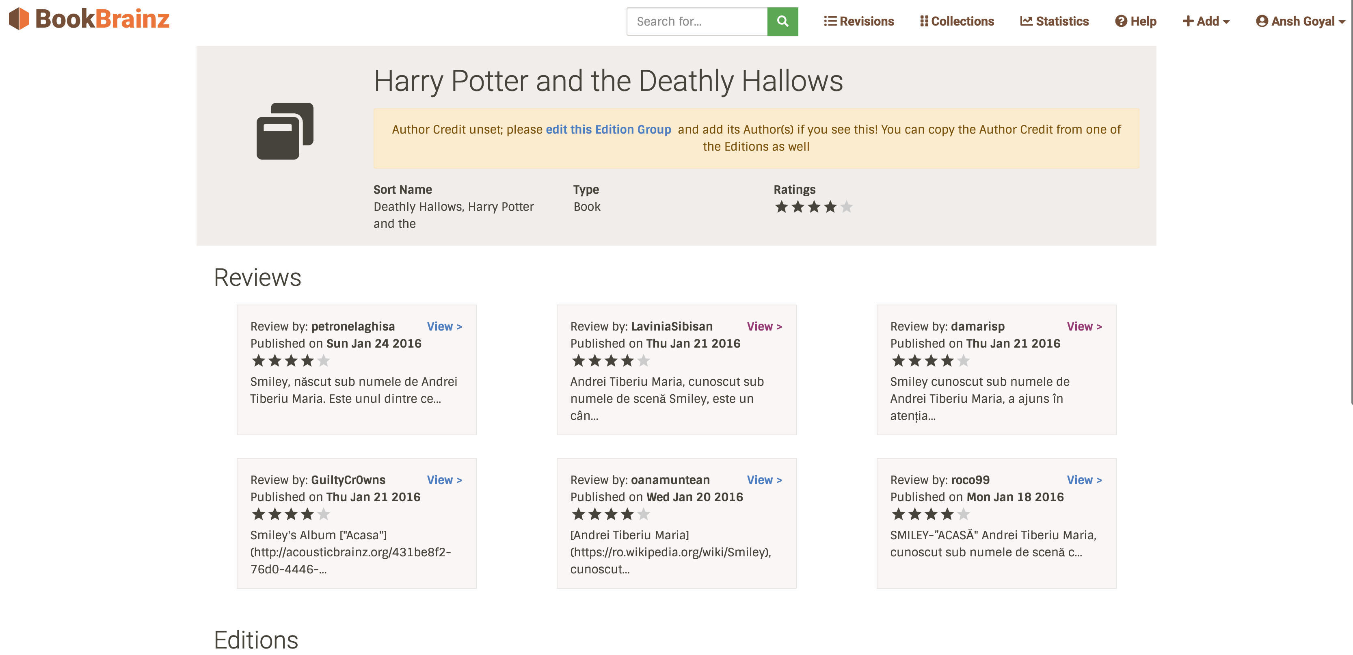Image resolution: width=1353 pixels, height=655 pixels.
Task: View roco99's full review
Action: pos(1084,480)
